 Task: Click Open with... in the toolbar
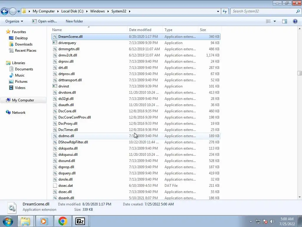45,21
